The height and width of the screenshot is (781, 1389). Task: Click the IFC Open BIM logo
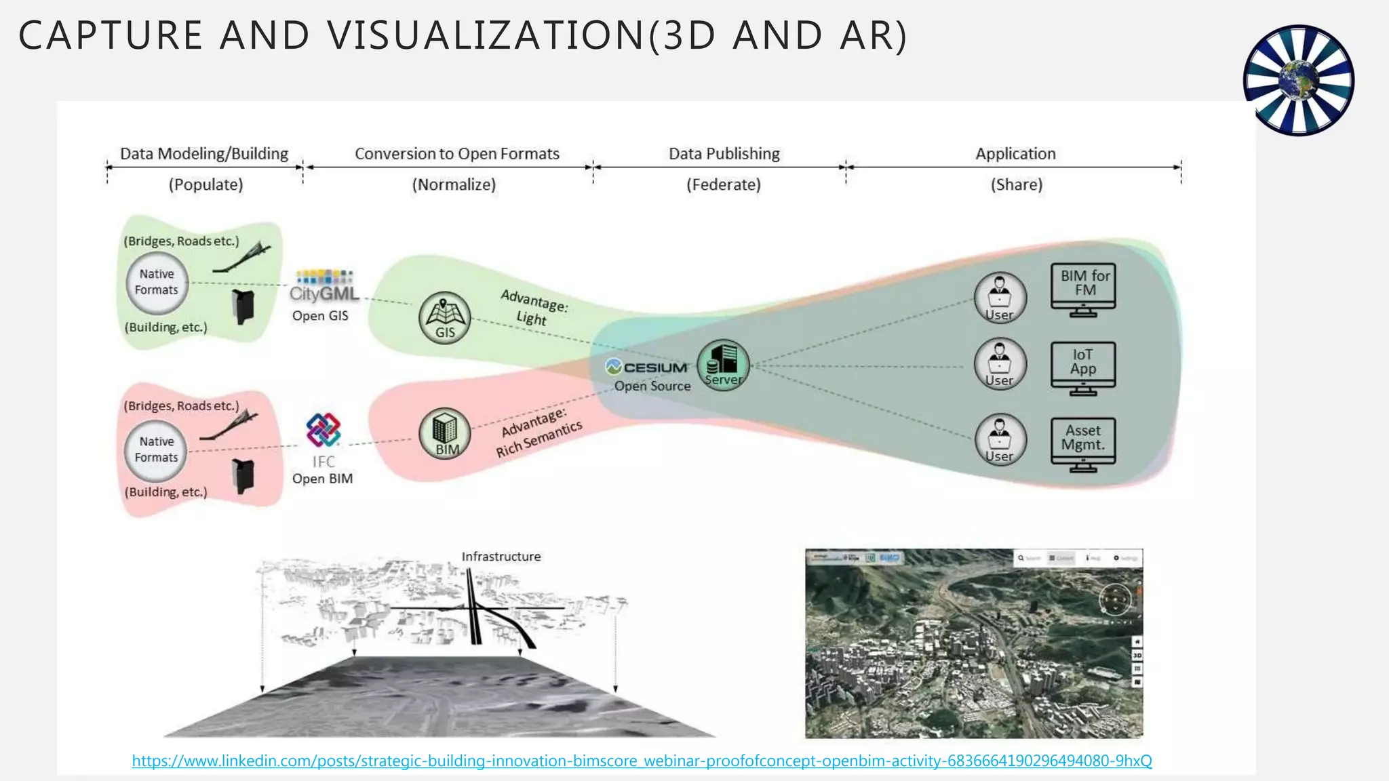pyautogui.click(x=323, y=431)
